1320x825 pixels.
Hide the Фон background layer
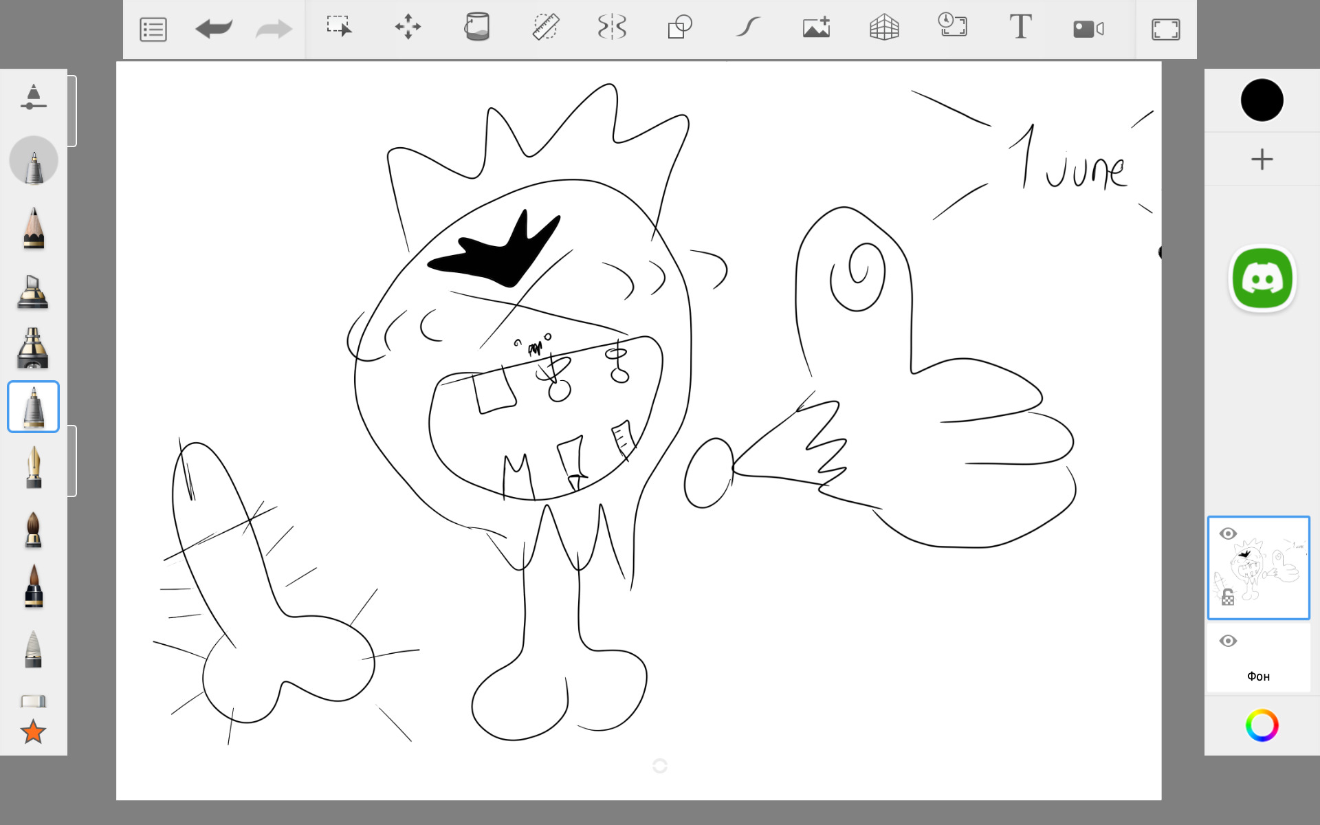click(x=1228, y=641)
